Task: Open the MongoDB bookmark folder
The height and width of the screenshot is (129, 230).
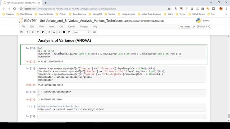Action: coord(95,14)
